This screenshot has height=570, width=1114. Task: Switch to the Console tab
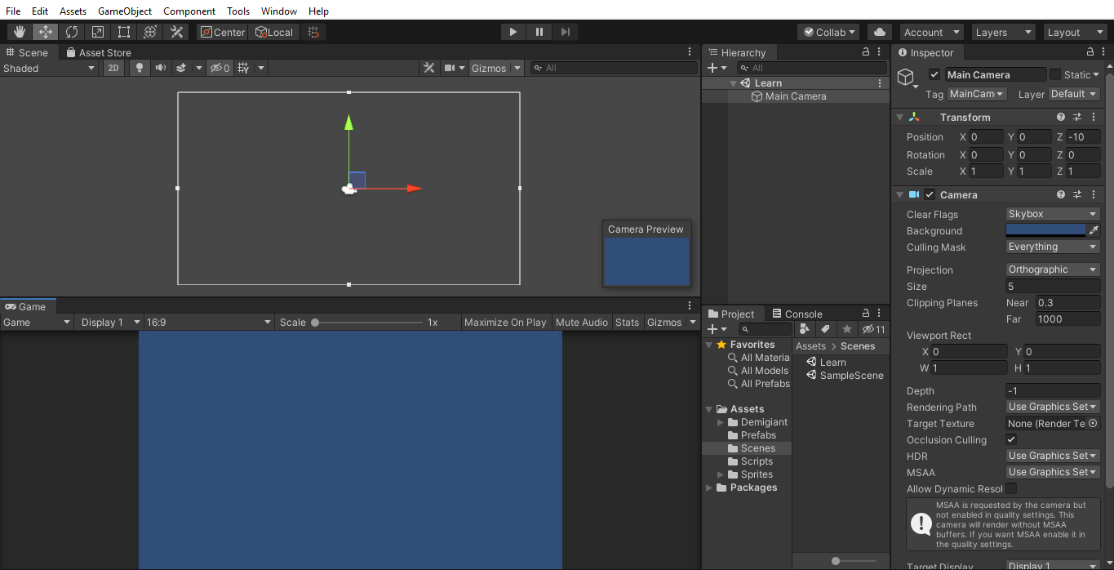click(x=797, y=314)
